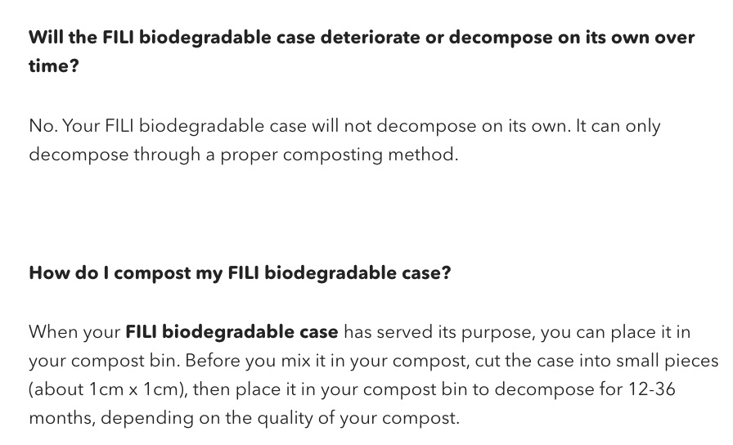Image resolution: width=733 pixels, height=445 pixels.
Task: Click the answer starting with "No. Your FILI"
Action: tap(344, 140)
